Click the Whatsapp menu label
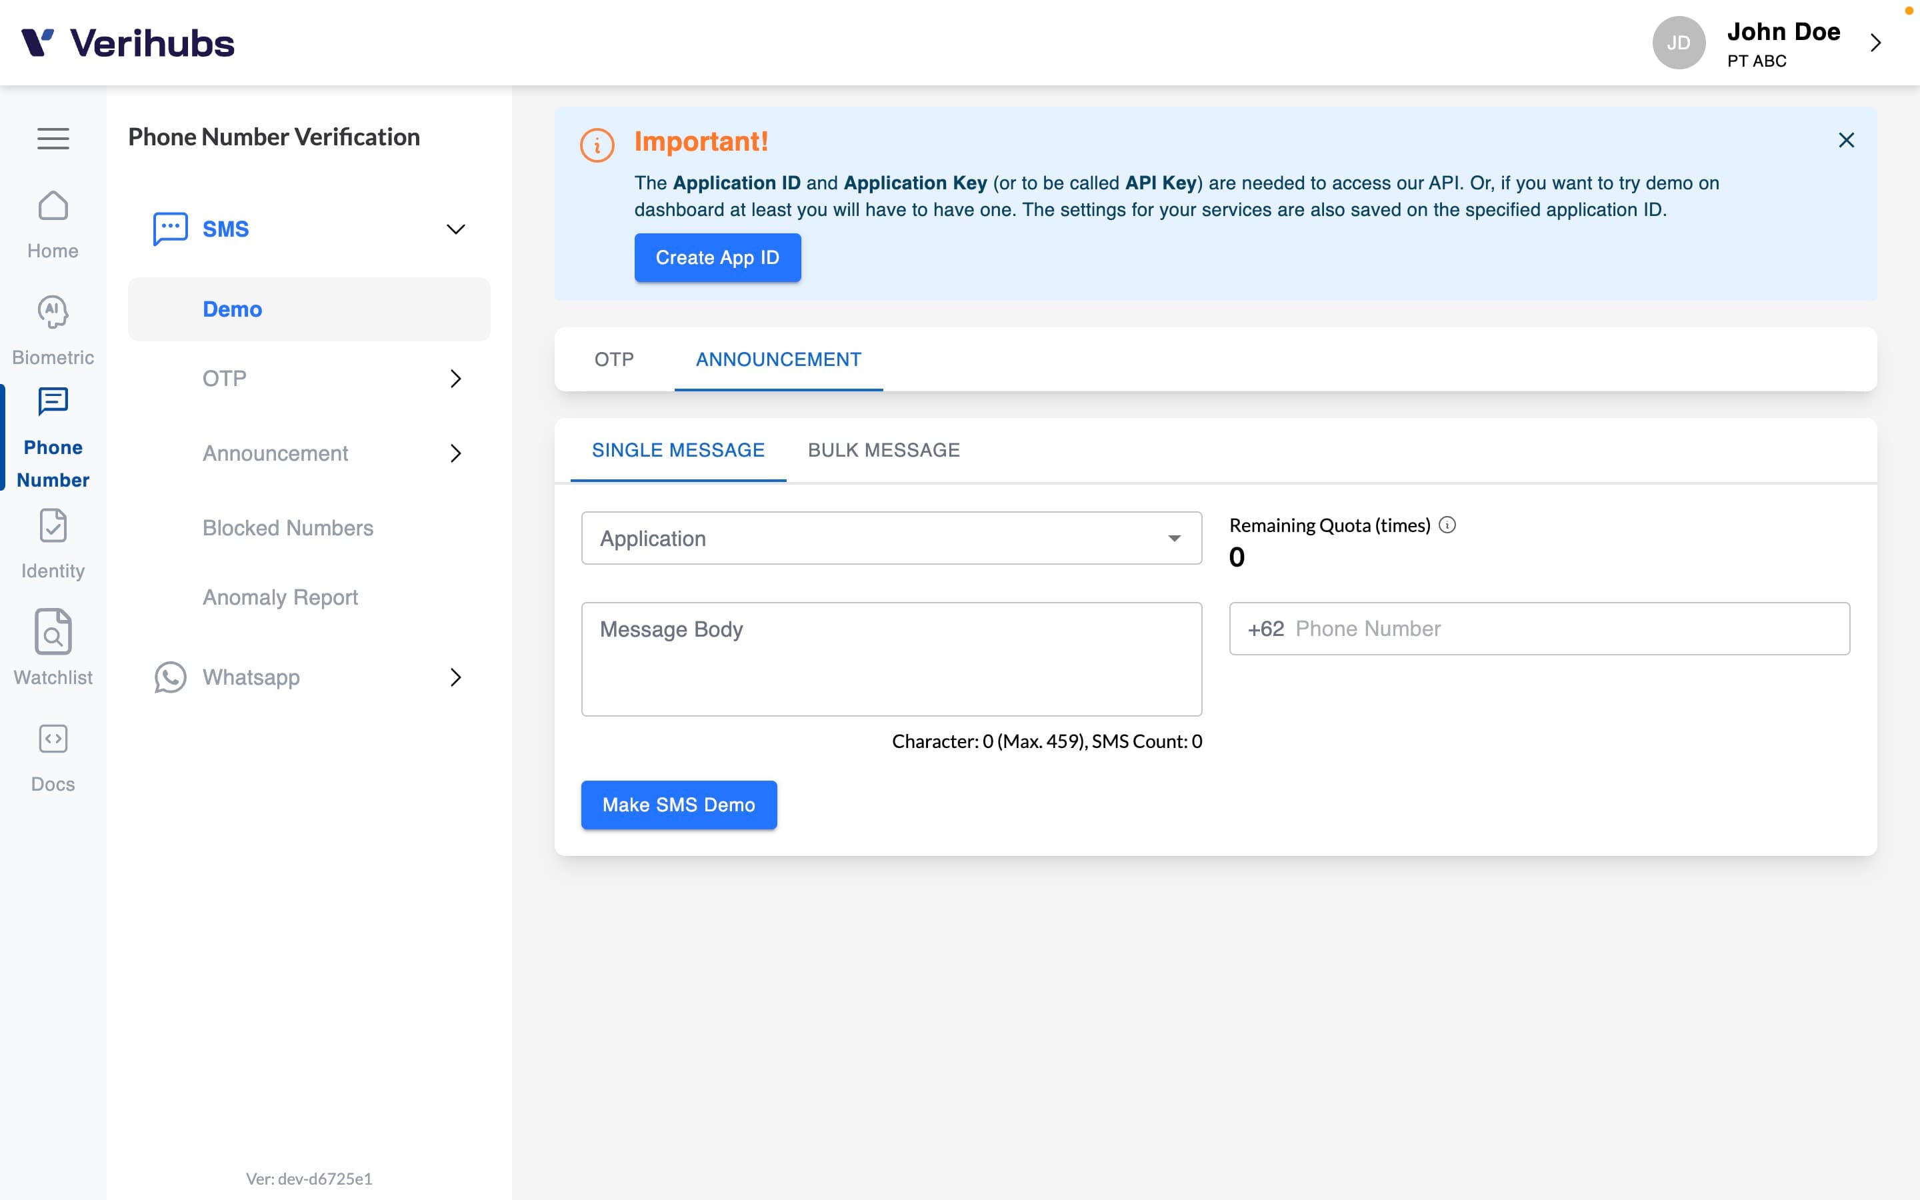This screenshot has height=1200, width=1920. coord(251,677)
